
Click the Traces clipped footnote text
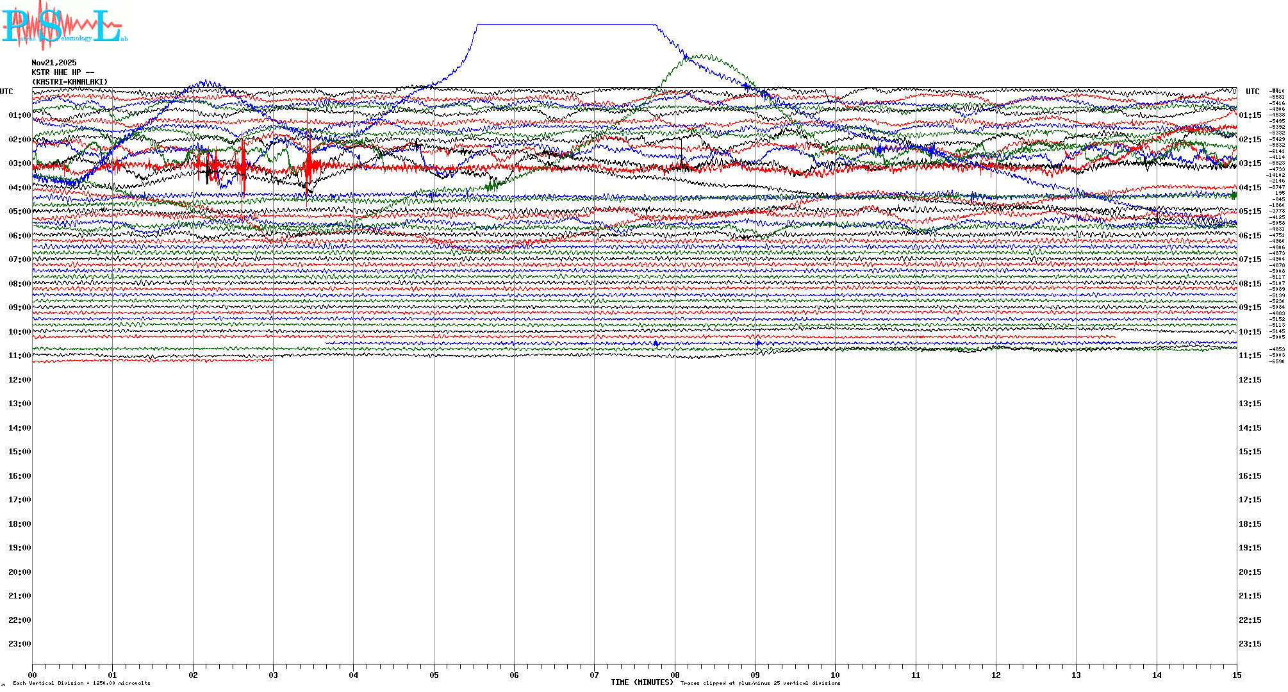click(x=760, y=683)
